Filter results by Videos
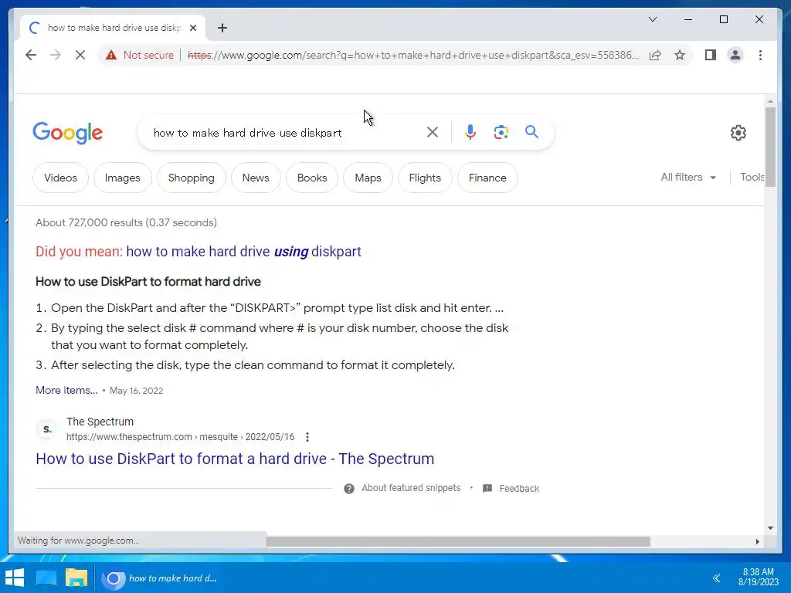This screenshot has height=593, width=791. click(x=60, y=178)
